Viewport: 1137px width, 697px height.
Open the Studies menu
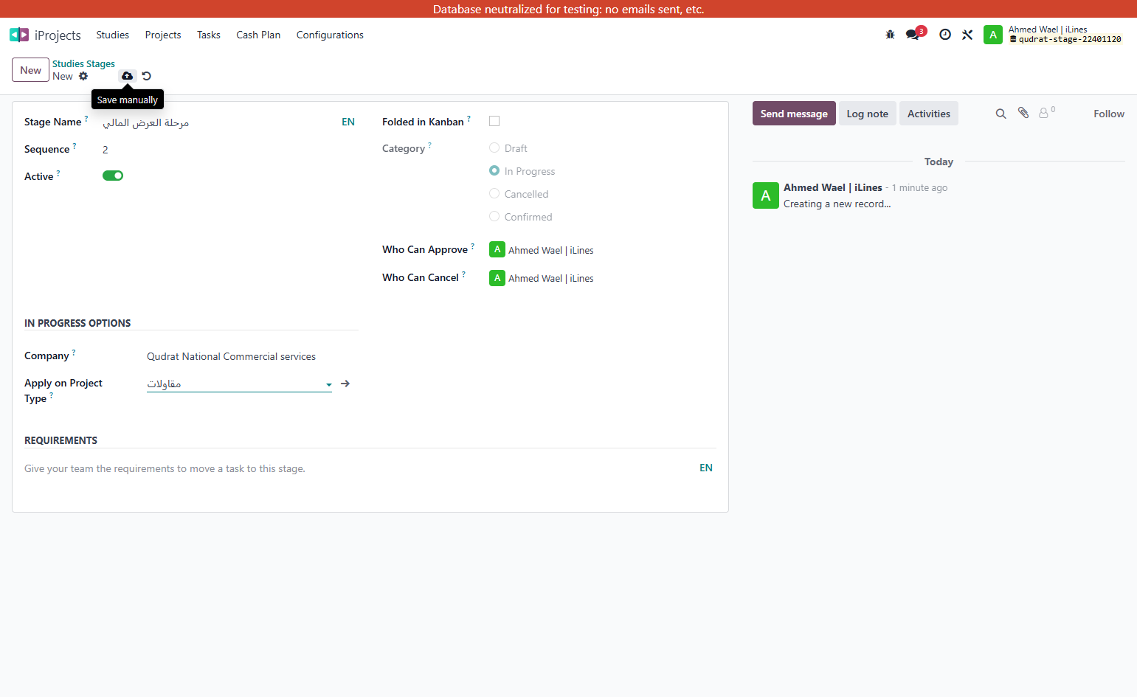(112, 35)
